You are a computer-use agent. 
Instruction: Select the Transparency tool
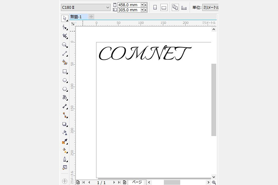(x=65, y=133)
